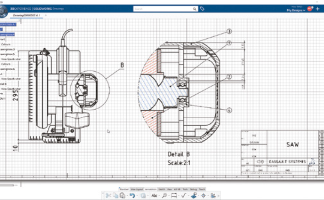Choose the dimension tool icon
Screen dimensions: 324x200
pos(174,195)
